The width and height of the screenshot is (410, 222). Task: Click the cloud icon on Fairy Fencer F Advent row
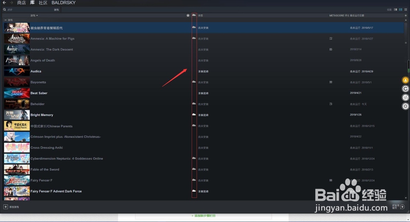[194, 191]
